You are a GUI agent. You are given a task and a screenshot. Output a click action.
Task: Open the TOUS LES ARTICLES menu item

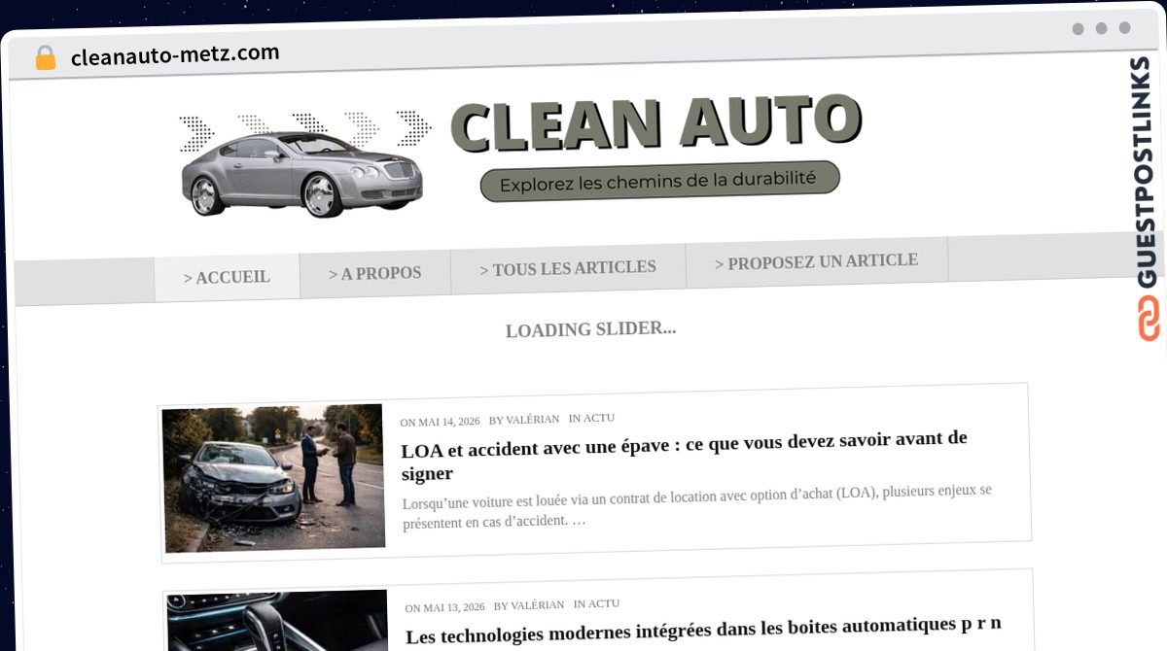coord(568,267)
